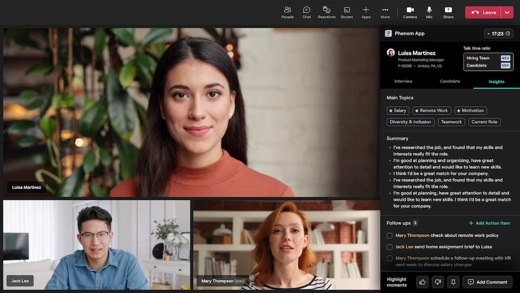Switch to the Candidate tab
This screenshot has width=520, height=293.
pos(450,81)
